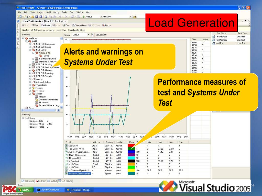Click the Windows start button
The width and height of the screenshot is (262, 196).
click(24, 190)
